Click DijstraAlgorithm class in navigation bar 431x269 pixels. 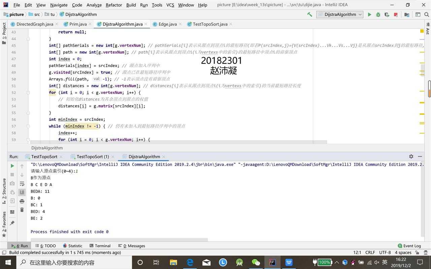pos(78,14)
